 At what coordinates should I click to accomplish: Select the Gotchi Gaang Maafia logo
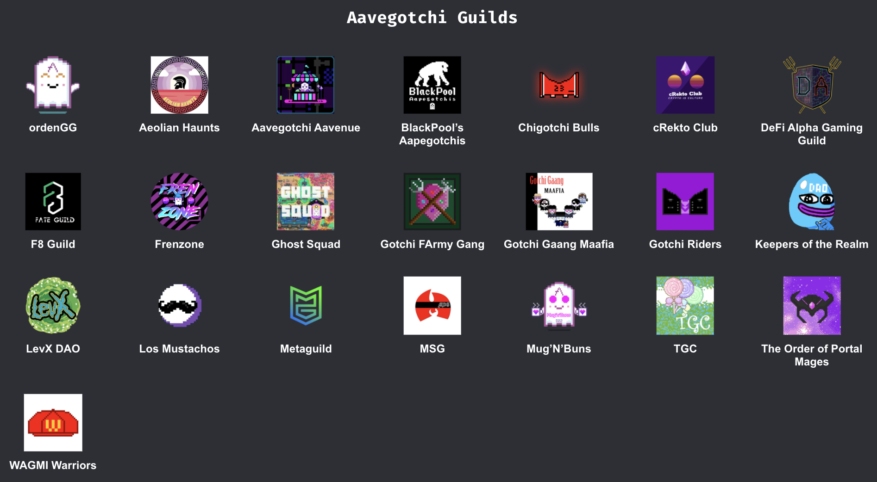[559, 202]
